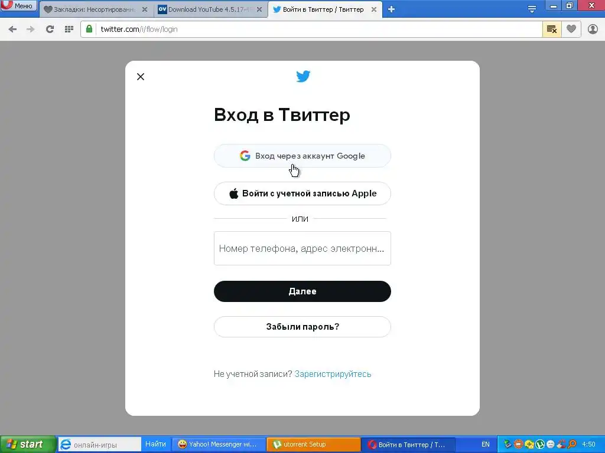Click the Twitter bird logo
605x453 pixels.
[303, 76]
